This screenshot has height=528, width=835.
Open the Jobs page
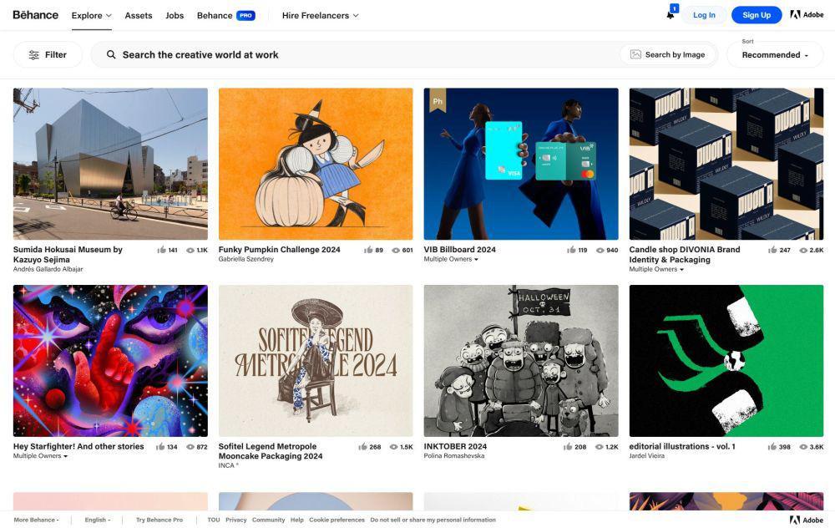click(x=175, y=15)
